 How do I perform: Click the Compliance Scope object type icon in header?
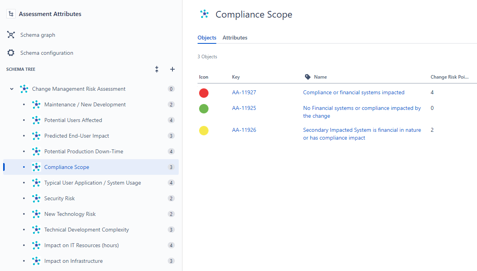[x=204, y=14]
